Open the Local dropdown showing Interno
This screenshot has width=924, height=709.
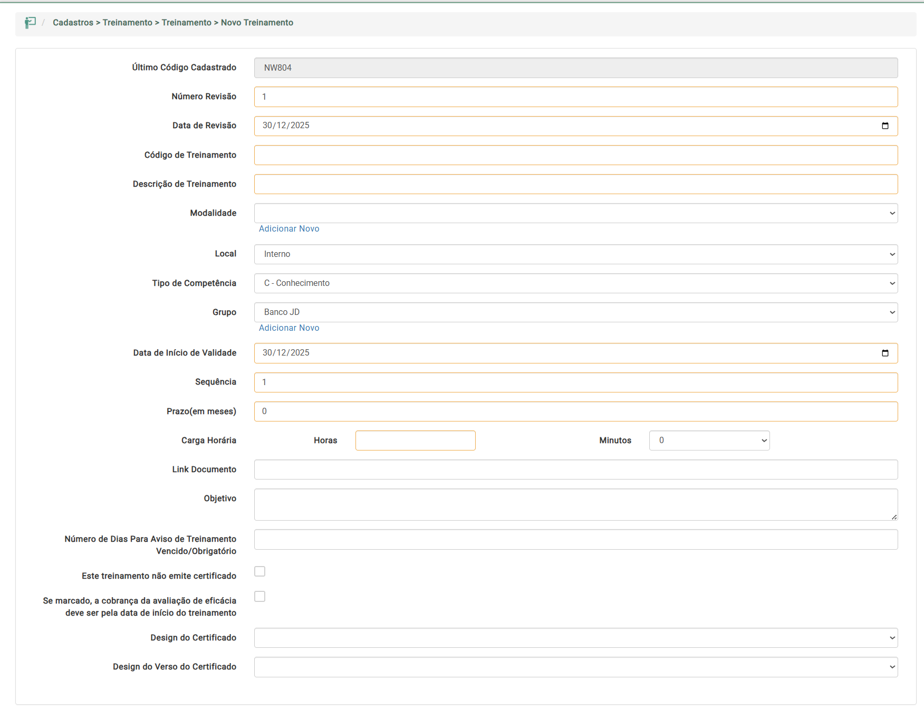575,254
